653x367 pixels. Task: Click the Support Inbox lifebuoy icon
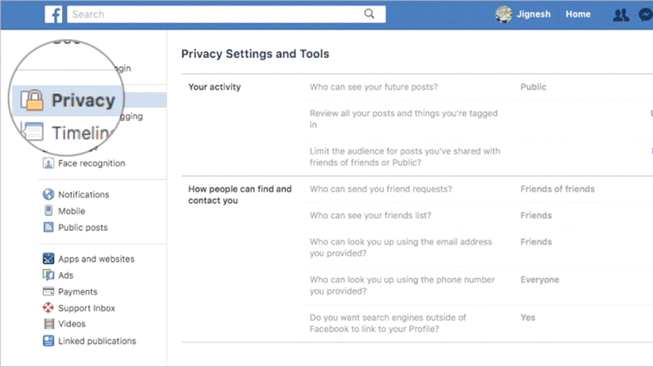coord(49,308)
